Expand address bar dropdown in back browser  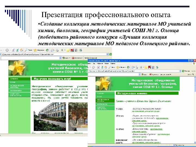click(107, 54)
